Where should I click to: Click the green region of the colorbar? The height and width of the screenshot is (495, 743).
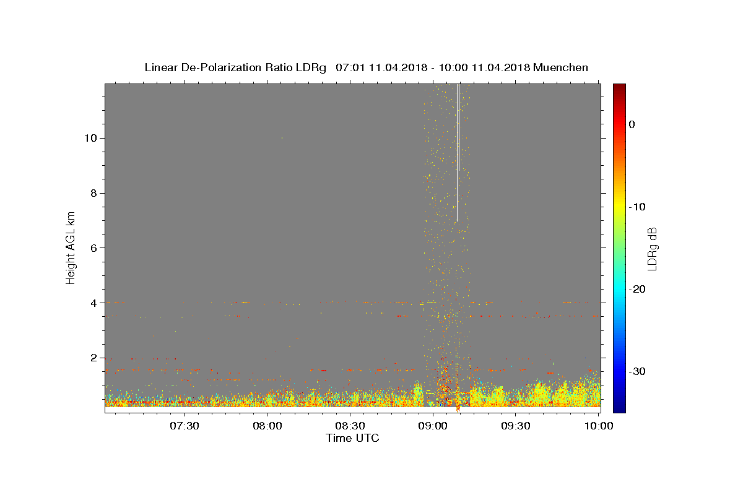[619, 247]
